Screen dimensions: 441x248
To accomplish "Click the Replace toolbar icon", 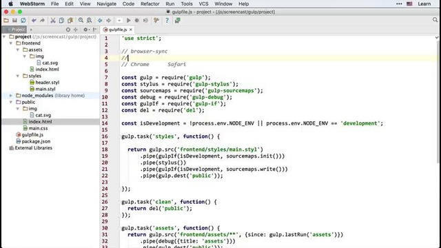I will click(89, 21).
